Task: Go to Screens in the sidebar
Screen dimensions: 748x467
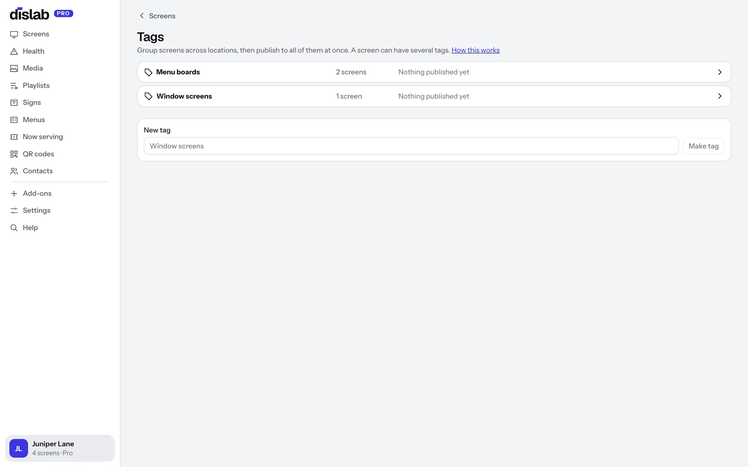Action: pyautogui.click(x=36, y=34)
